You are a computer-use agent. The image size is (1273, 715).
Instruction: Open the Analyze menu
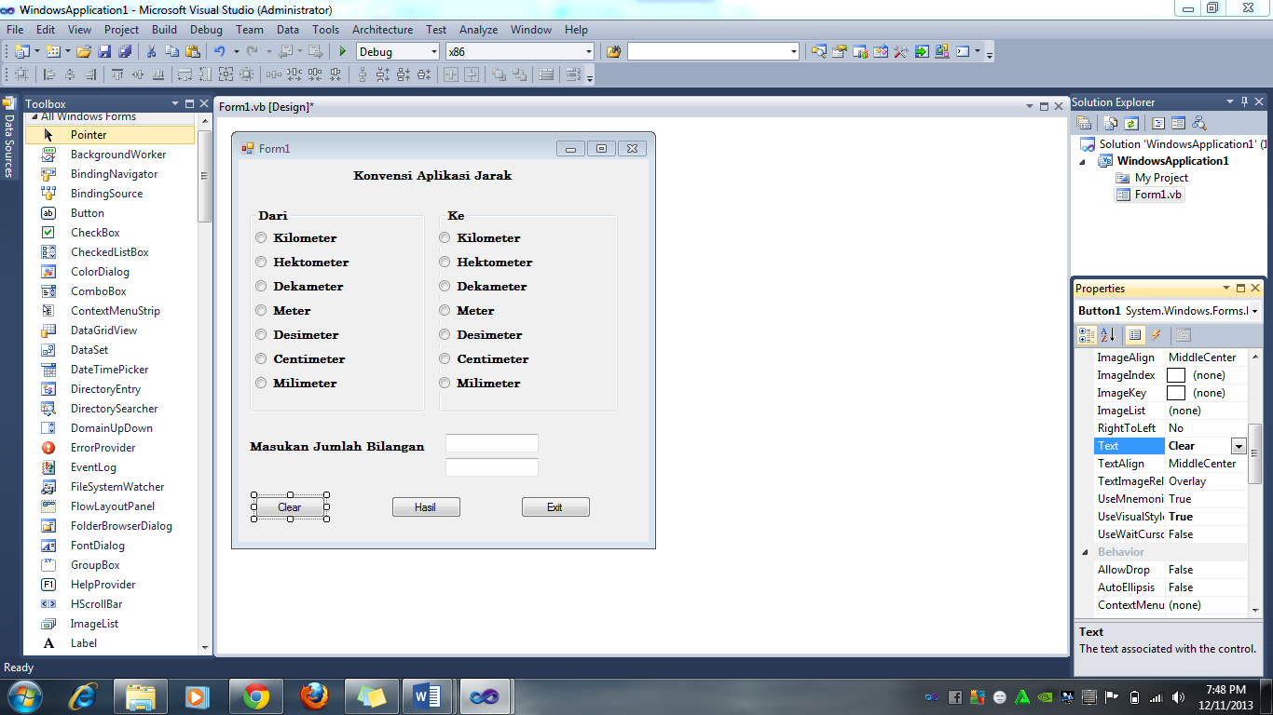click(x=479, y=30)
